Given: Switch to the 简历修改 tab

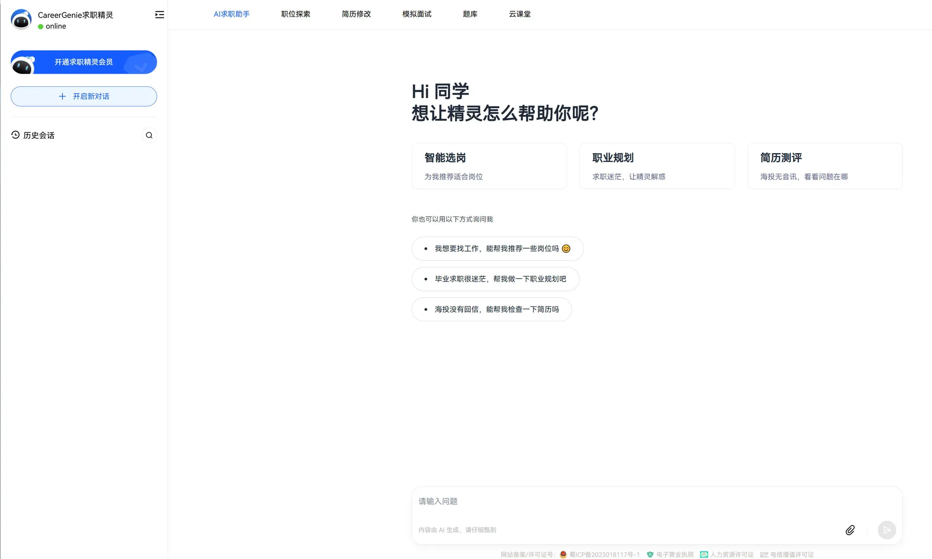Looking at the screenshot, I should (356, 14).
